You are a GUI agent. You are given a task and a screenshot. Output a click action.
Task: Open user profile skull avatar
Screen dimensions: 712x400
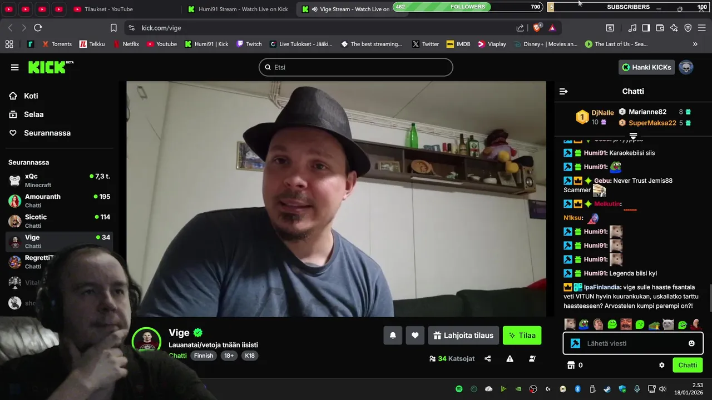(x=686, y=67)
